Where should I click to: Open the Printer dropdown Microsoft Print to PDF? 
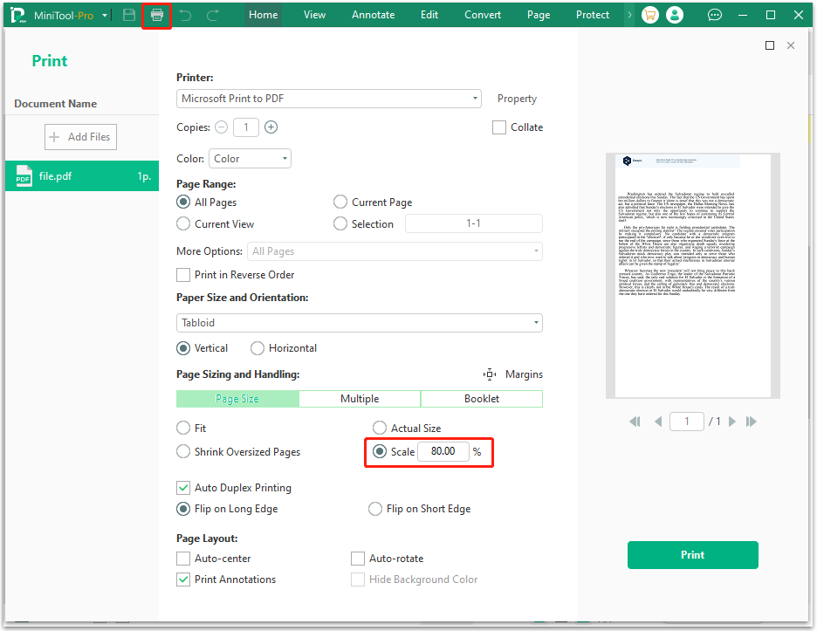coord(329,99)
